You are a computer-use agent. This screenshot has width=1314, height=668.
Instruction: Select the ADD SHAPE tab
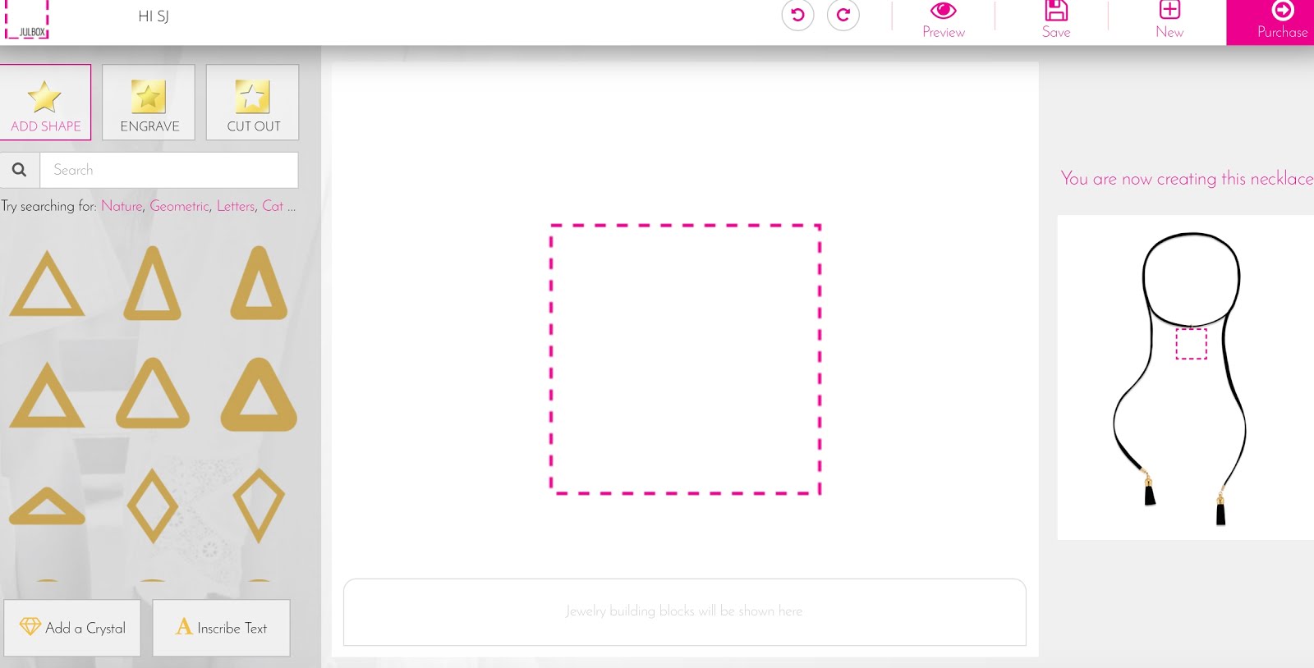(45, 103)
